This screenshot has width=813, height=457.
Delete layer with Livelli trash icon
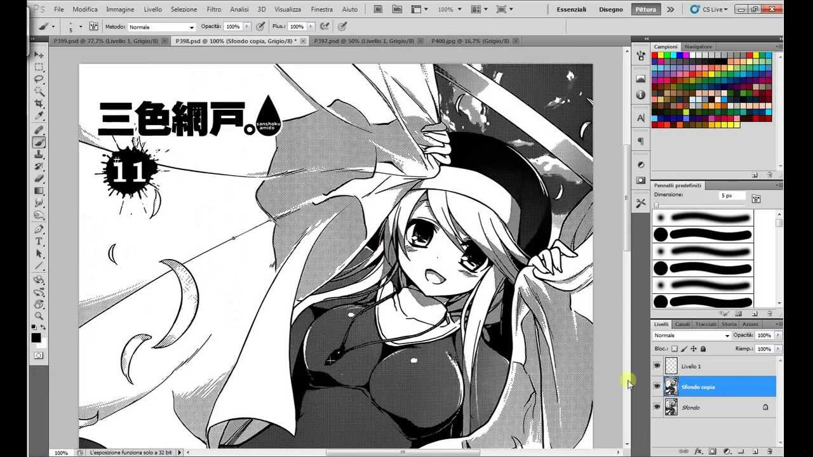click(769, 451)
